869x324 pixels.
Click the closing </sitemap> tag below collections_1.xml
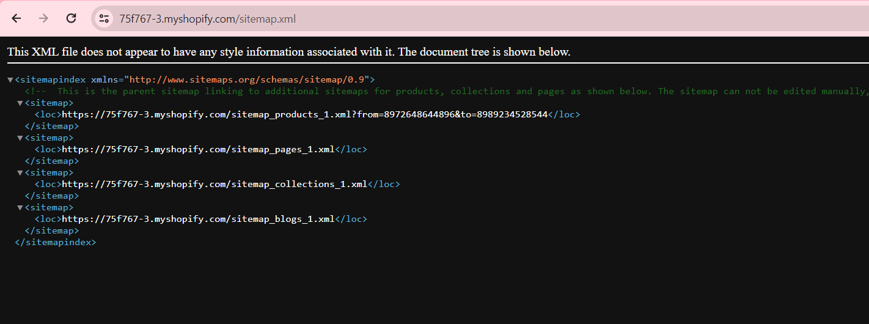pyautogui.click(x=52, y=196)
